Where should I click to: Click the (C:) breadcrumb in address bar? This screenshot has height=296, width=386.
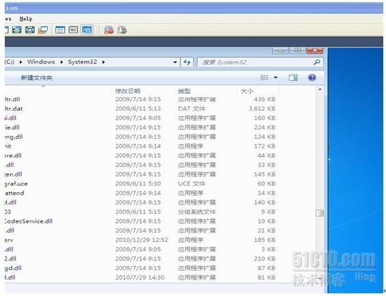pos(10,62)
